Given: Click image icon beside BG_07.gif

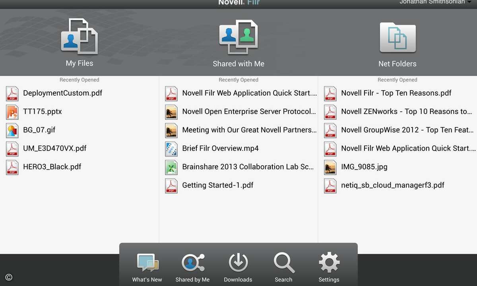Looking at the screenshot, I should [12, 130].
